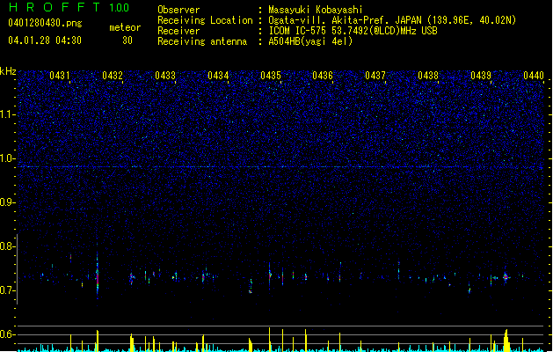Click the 1.1 frequency axis label

(x=8, y=114)
